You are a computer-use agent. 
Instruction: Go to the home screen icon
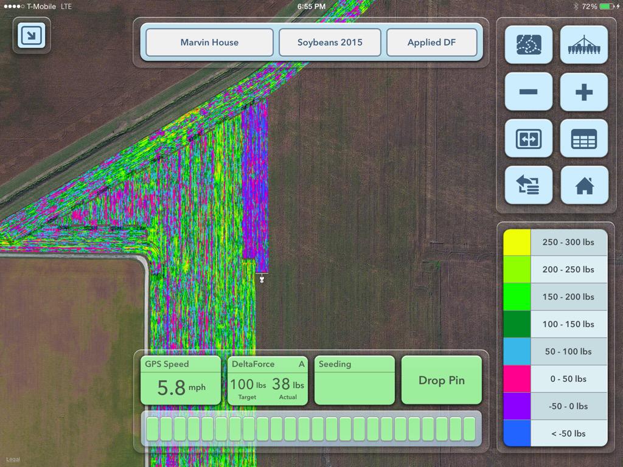pos(584,185)
